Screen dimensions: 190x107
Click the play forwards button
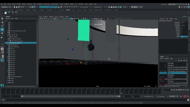click(x=181, y=90)
